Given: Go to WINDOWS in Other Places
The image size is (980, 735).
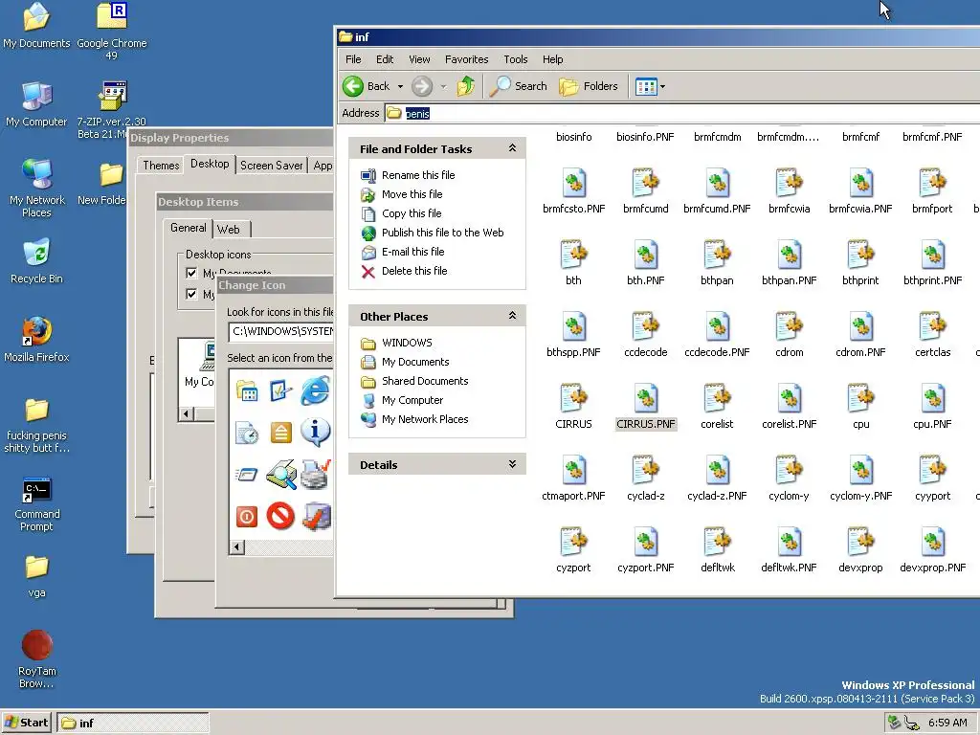Looking at the screenshot, I should pos(407,343).
